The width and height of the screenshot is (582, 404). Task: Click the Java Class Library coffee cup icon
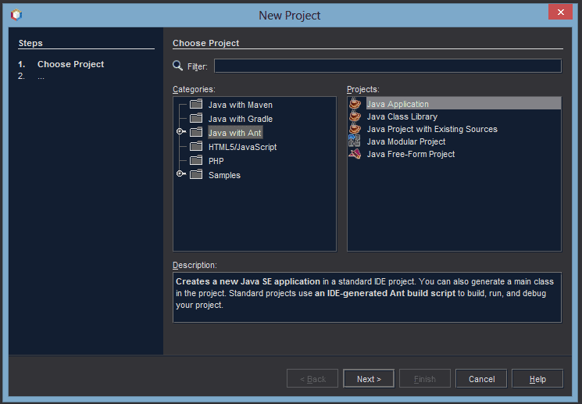click(x=355, y=116)
